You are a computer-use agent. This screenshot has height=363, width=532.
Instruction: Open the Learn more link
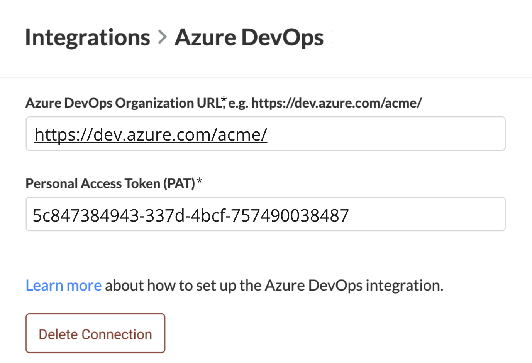tap(64, 286)
